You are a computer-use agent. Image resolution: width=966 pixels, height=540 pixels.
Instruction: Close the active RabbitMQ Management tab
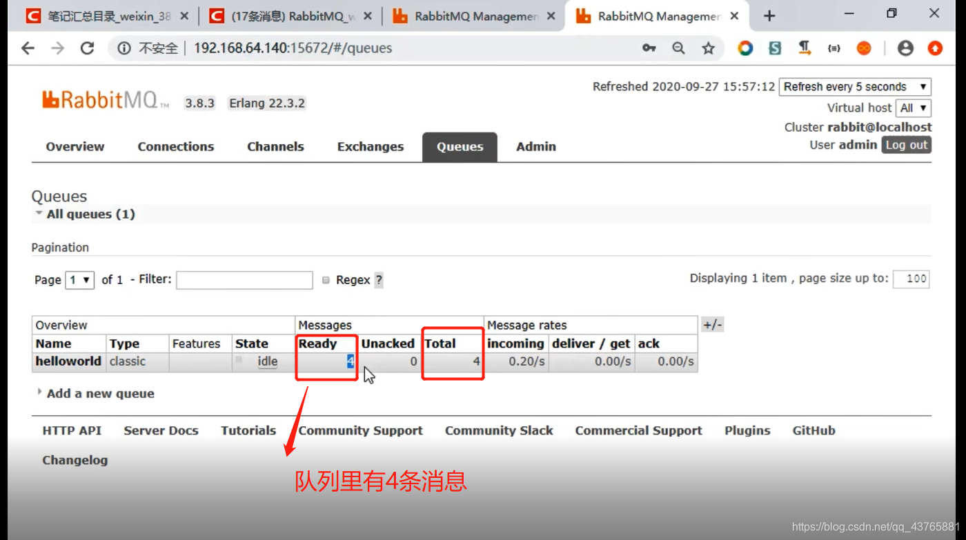pyautogui.click(x=734, y=16)
